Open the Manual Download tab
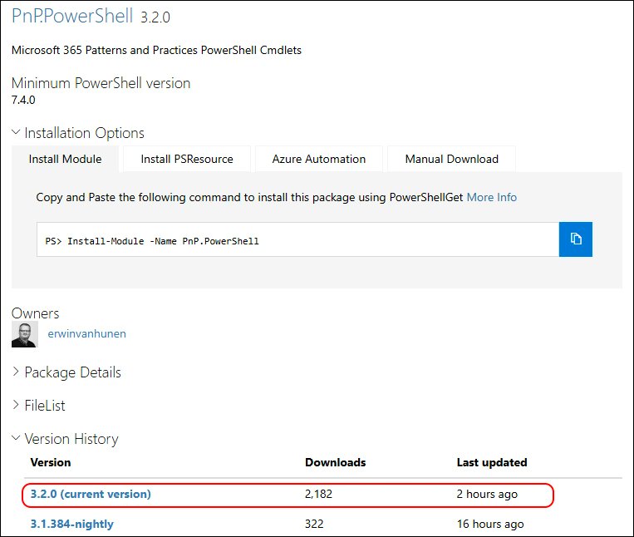Viewport: 634px width, 537px height. click(452, 159)
